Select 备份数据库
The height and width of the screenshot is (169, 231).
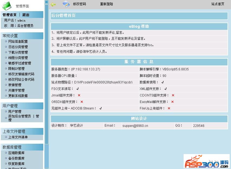(x=16, y=158)
